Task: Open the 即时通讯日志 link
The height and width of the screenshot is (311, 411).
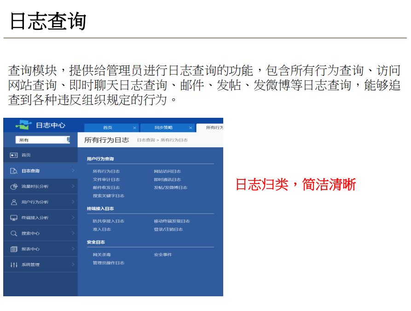Action: point(167,179)
